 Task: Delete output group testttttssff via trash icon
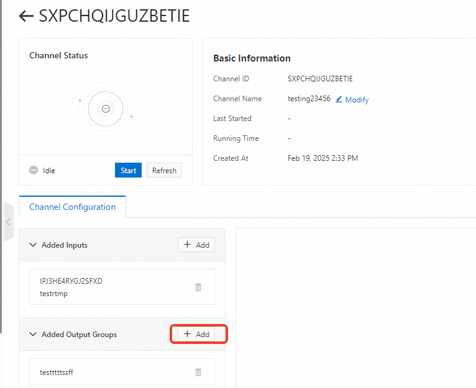tap(198, 372)
